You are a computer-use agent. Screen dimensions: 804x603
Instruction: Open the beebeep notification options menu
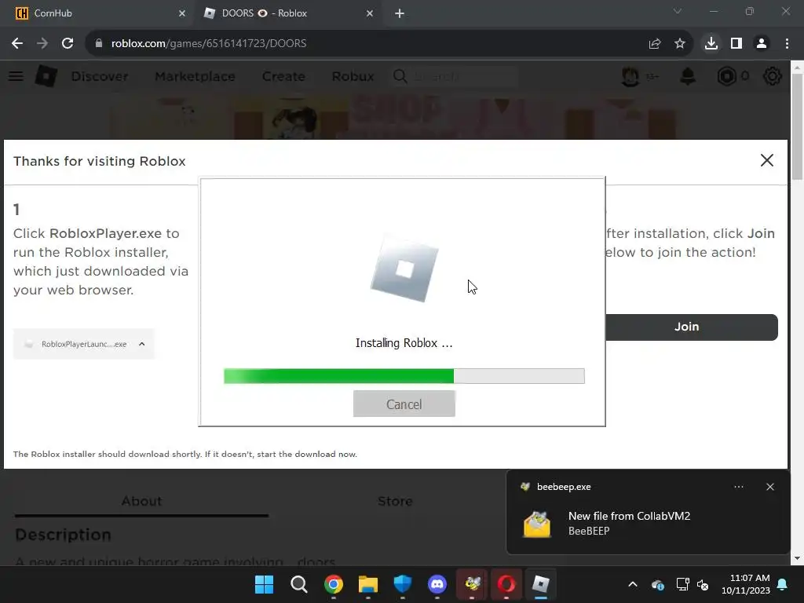click(x=739, y=487)
